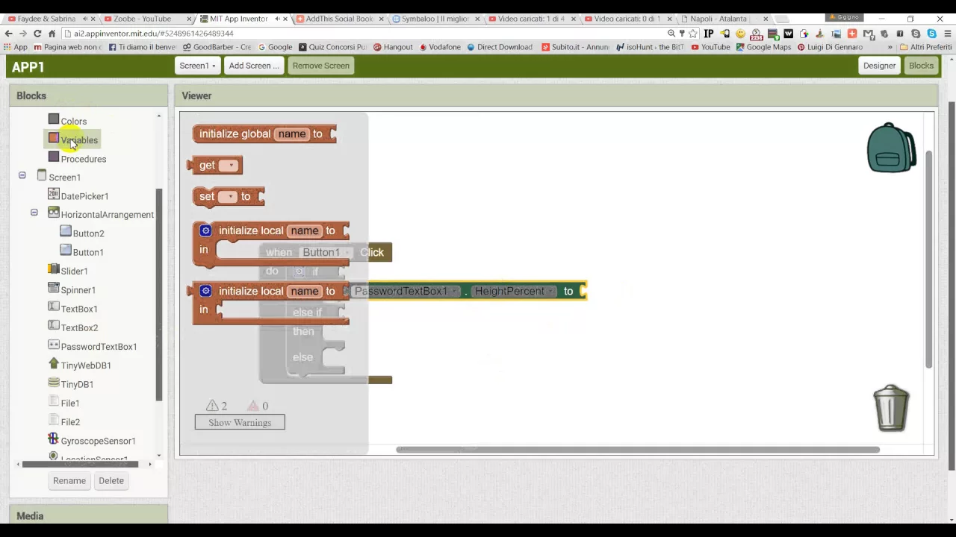The width and height of the screenshot is (956, 537).
Task: Open the Google Maps bookmark
Action: click(763, 47)
